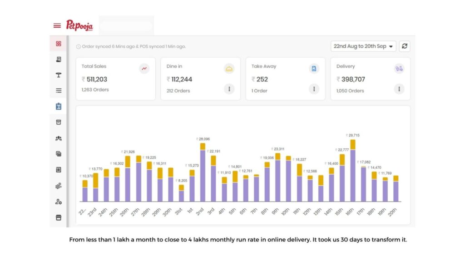The width and height of the screenshot is (465, 262).
Task: Click the dashboard grid icon in sidebar
Action: pos(59,44)
